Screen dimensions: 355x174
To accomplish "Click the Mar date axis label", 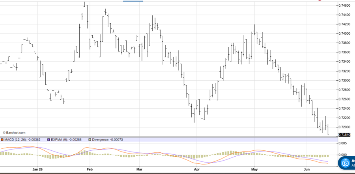I will pos(140,169).
